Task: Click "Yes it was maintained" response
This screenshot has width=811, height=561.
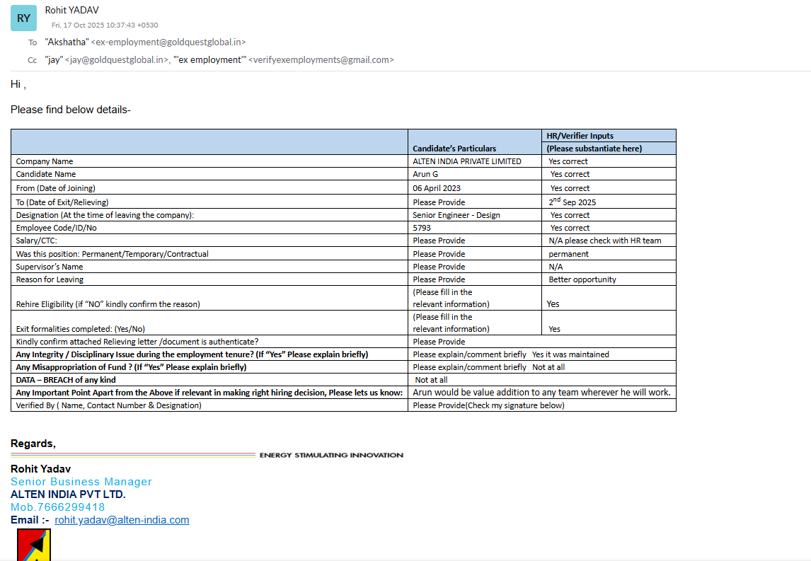Action: (x=570, y=354)
